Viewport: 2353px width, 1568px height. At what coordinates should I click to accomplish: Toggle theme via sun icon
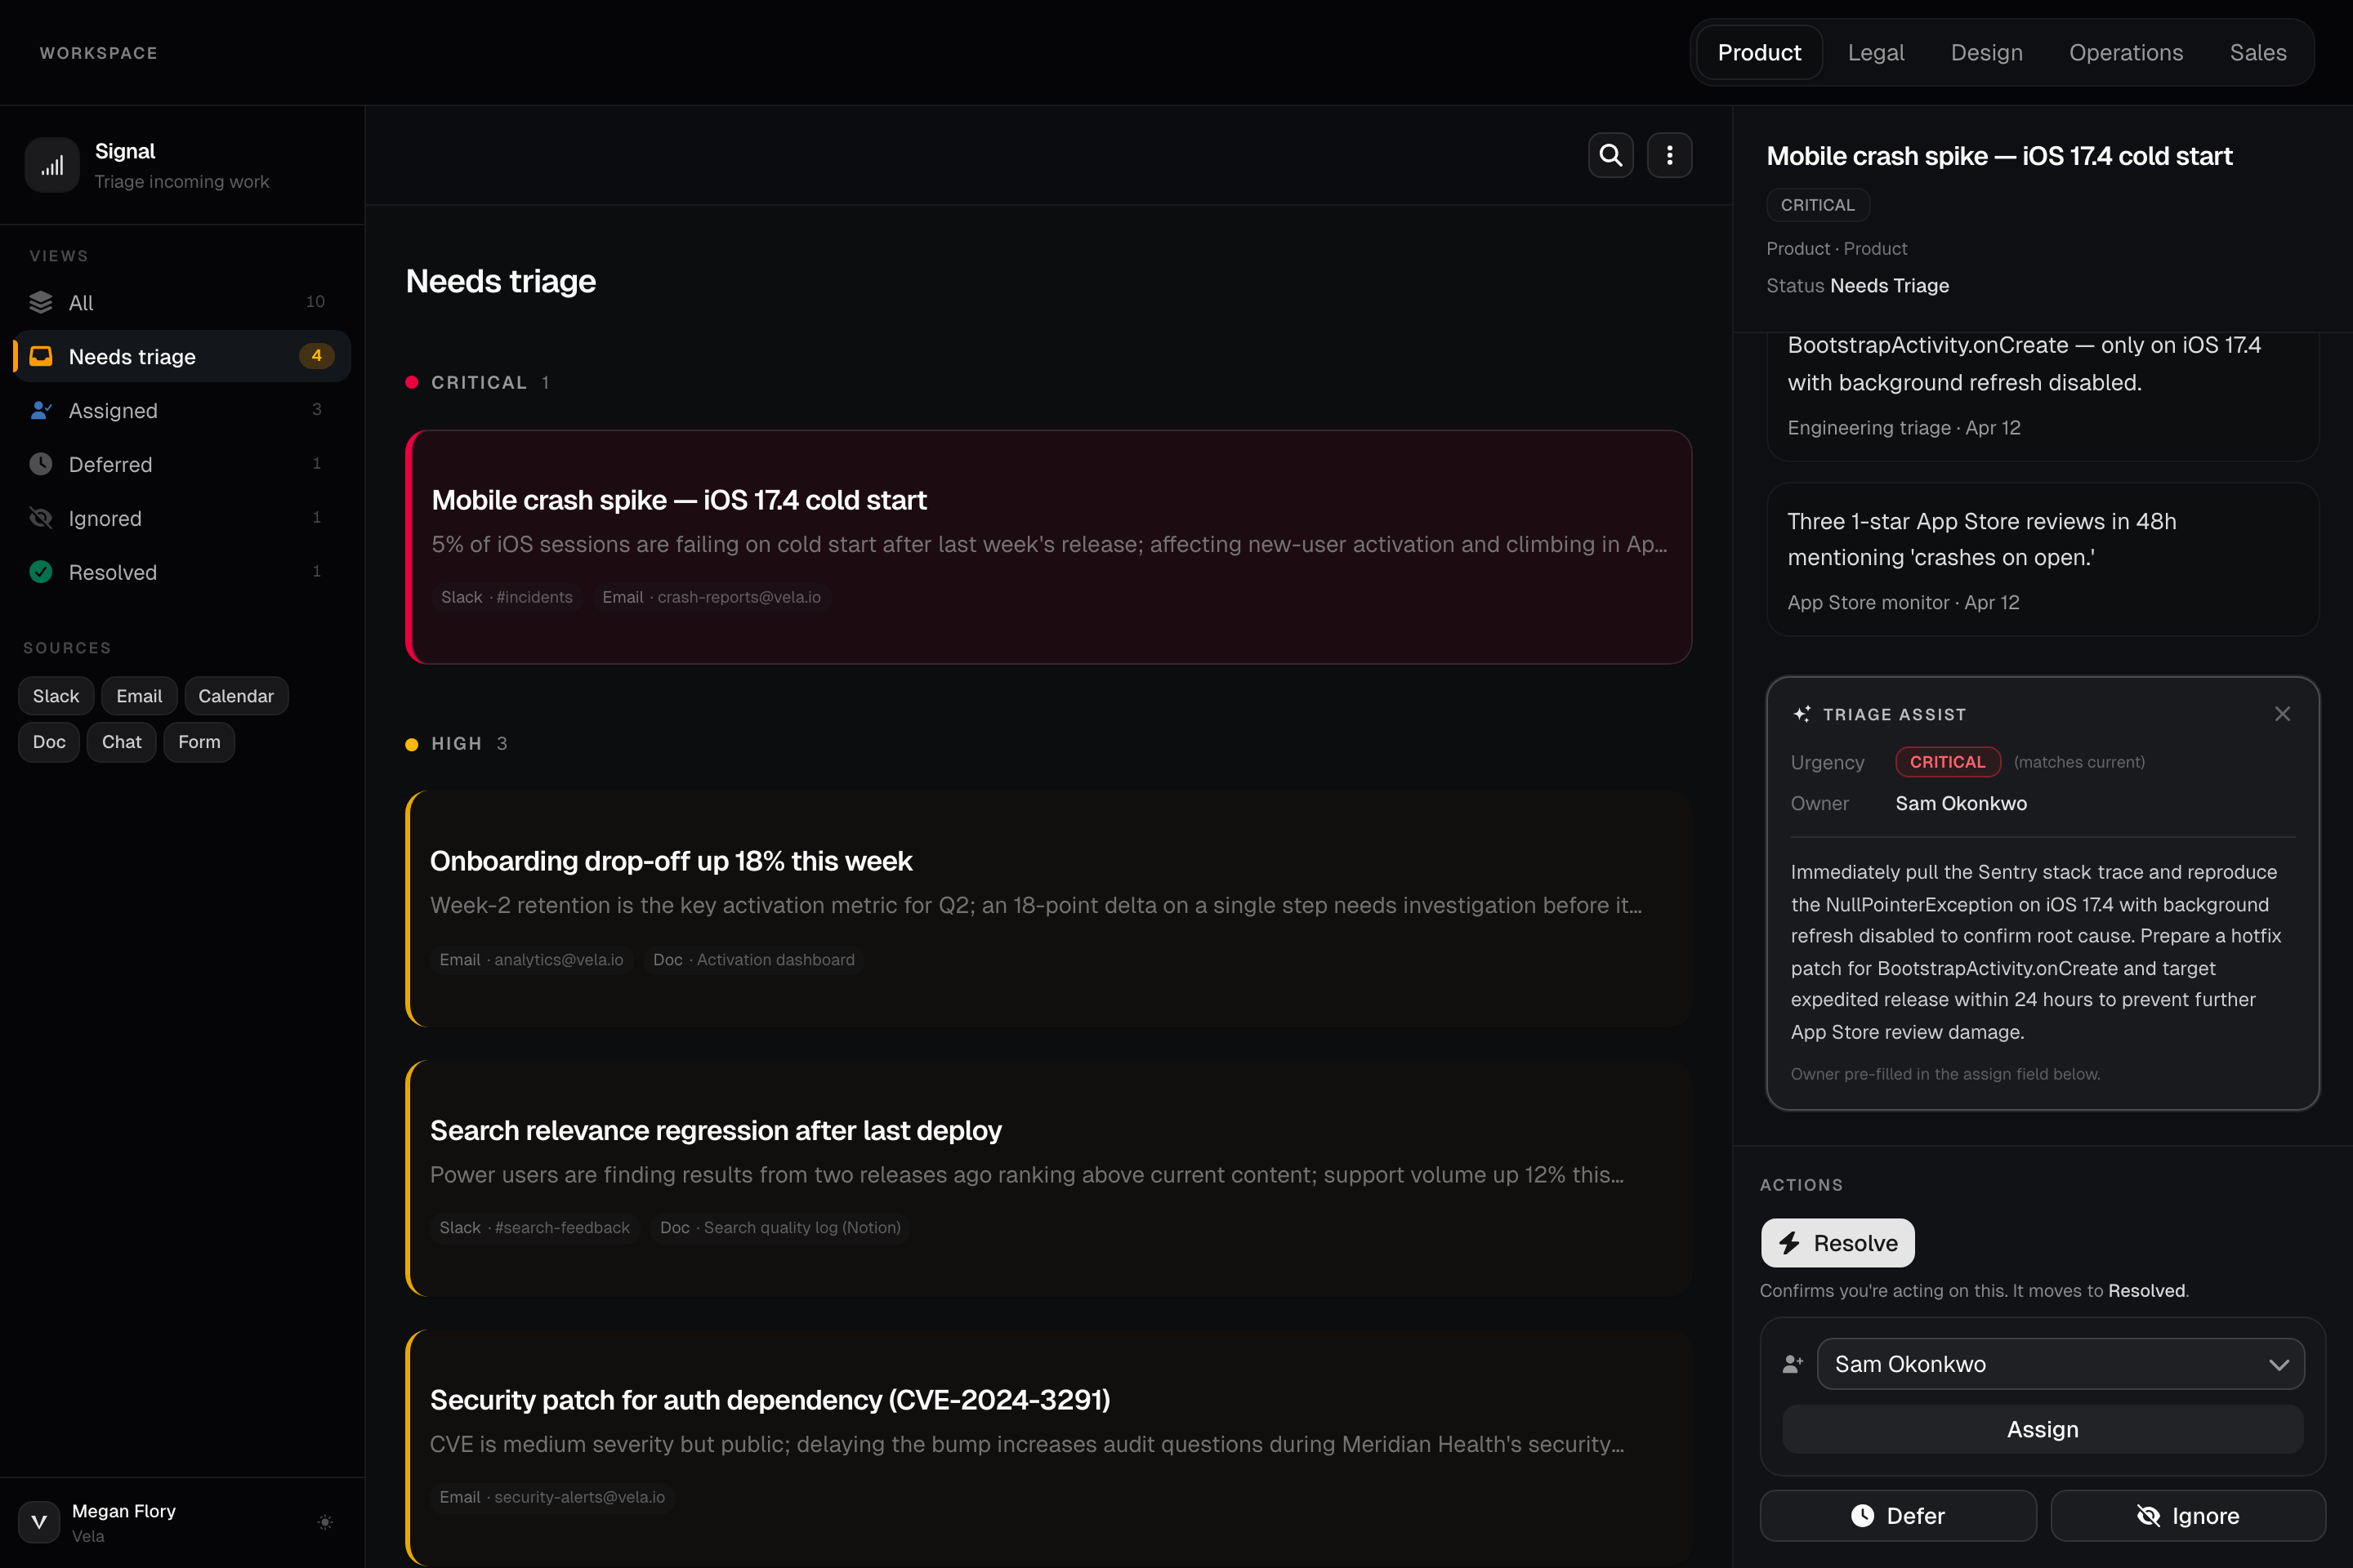325,1522
